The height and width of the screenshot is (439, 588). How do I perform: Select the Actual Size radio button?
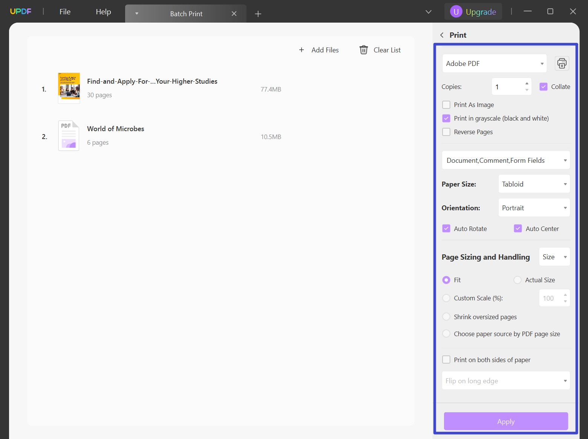pos(518,280)
